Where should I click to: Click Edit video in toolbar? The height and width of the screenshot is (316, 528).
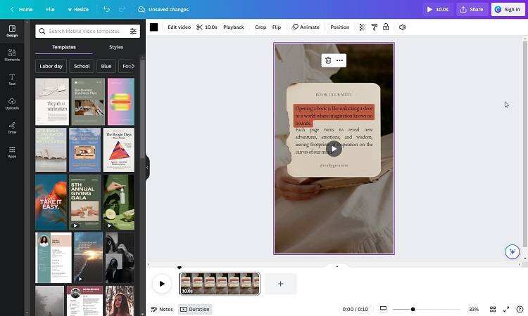(x=179, y=27)
